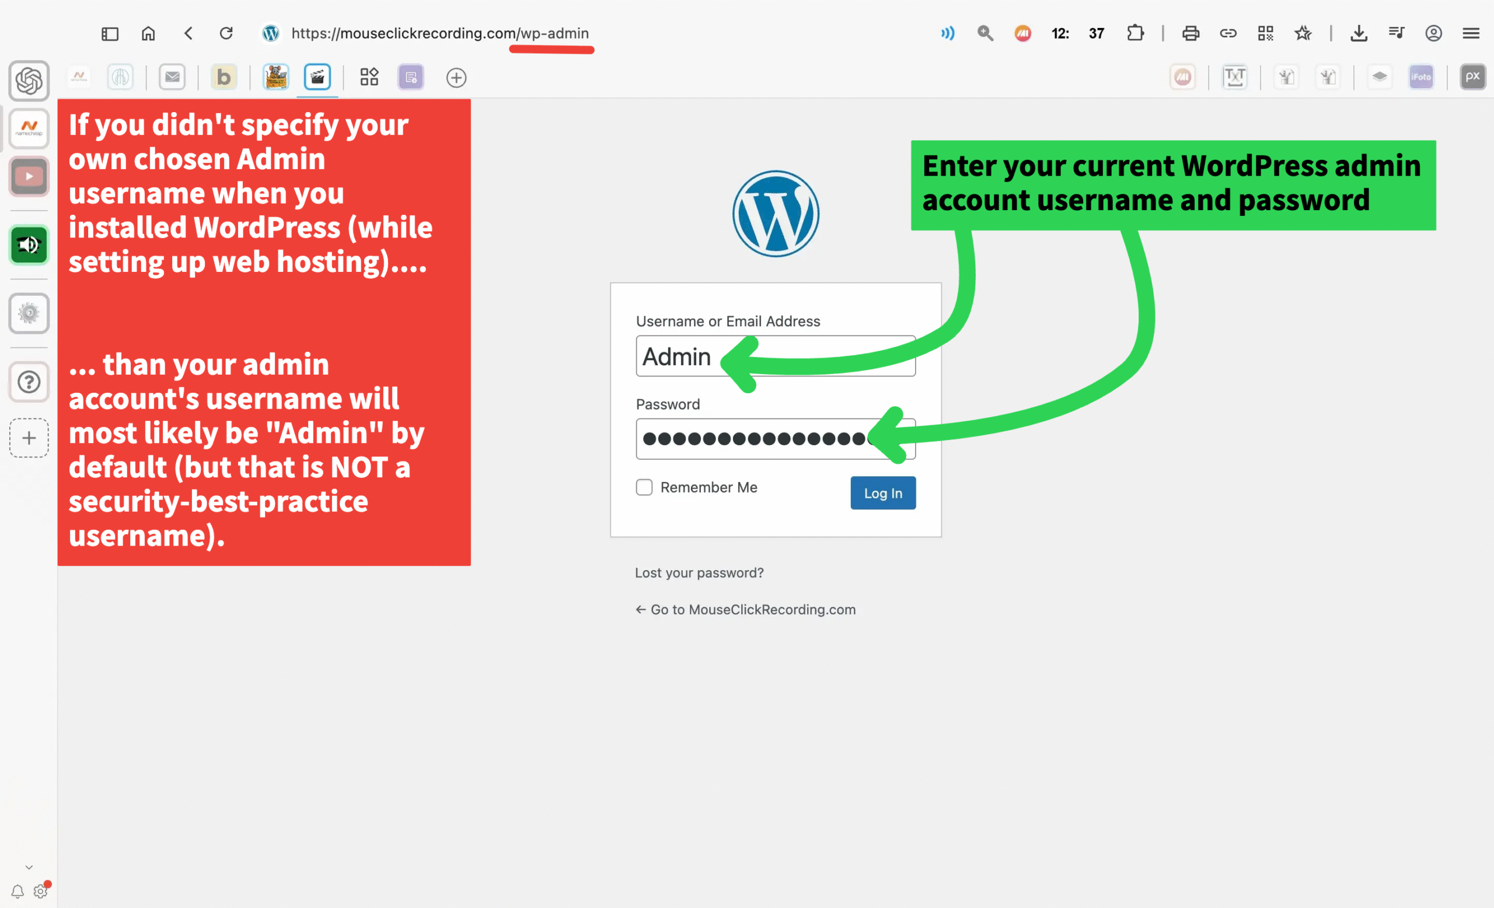Screen dimensions: 1494x908
Task: Open the extensions puzzle icon
Action: pyautogui.click(x=1135, y=33)
